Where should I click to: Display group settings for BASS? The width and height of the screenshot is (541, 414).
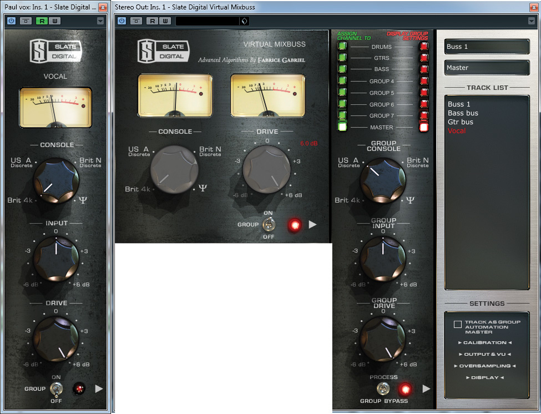coord(424,69)
